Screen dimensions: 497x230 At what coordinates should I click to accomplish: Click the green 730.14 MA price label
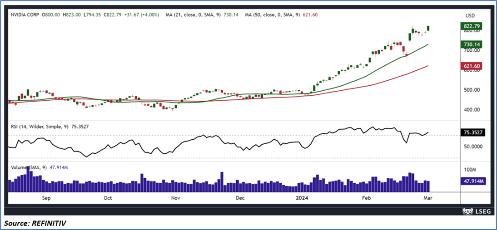pos(470,45)
